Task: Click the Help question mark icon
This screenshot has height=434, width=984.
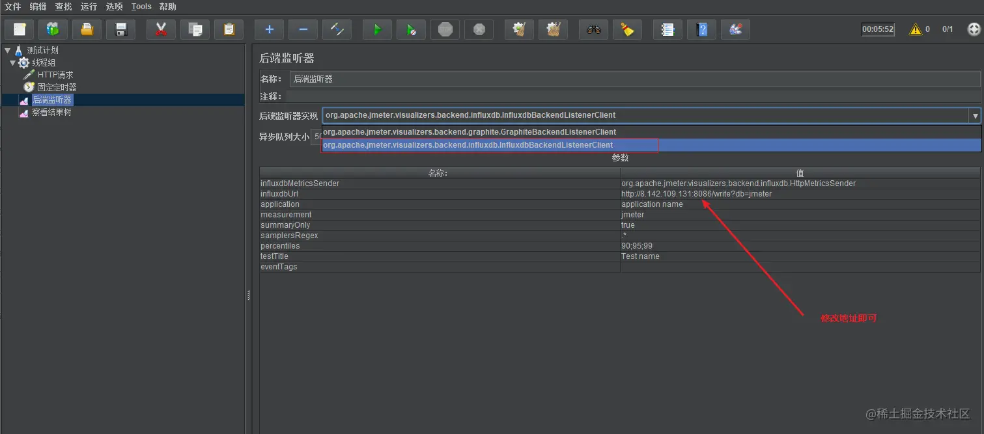Action: 702,29
